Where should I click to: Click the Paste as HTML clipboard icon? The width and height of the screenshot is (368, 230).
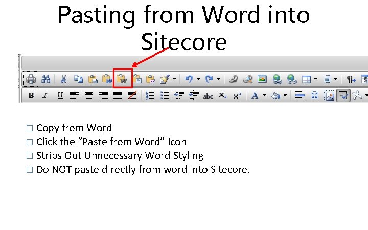click(150, 79)
